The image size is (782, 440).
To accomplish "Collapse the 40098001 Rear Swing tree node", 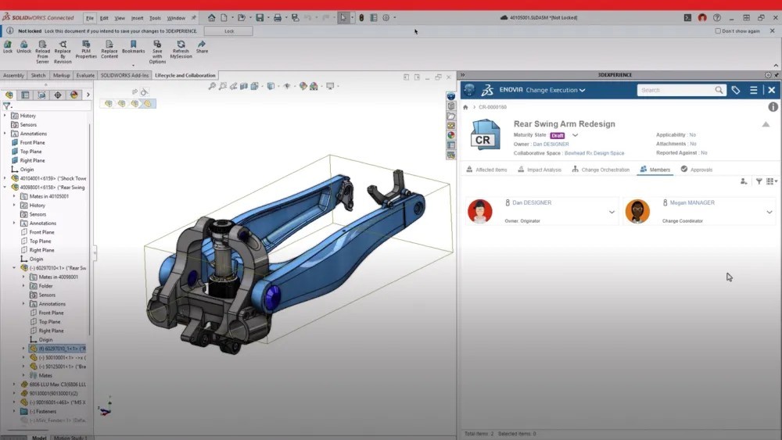I will [x=5, y=188].
